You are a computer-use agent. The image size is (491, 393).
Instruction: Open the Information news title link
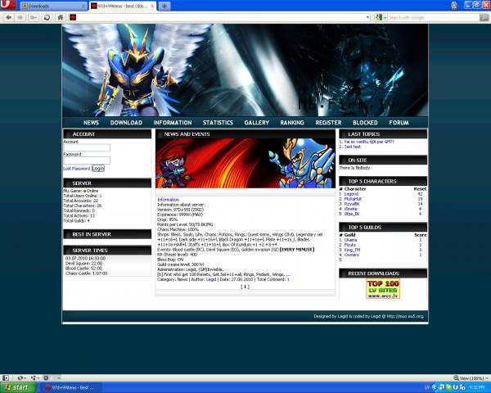168,200
